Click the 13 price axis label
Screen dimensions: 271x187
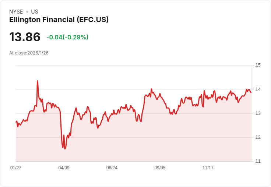(258, 113)
